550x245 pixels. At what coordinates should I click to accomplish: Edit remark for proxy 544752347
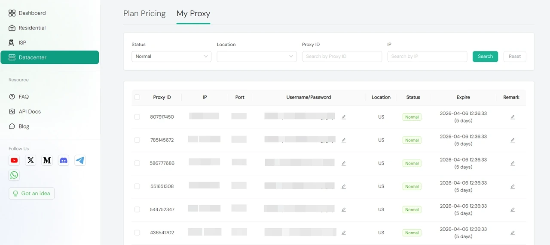pyautogui.click(x=513, y=209)
